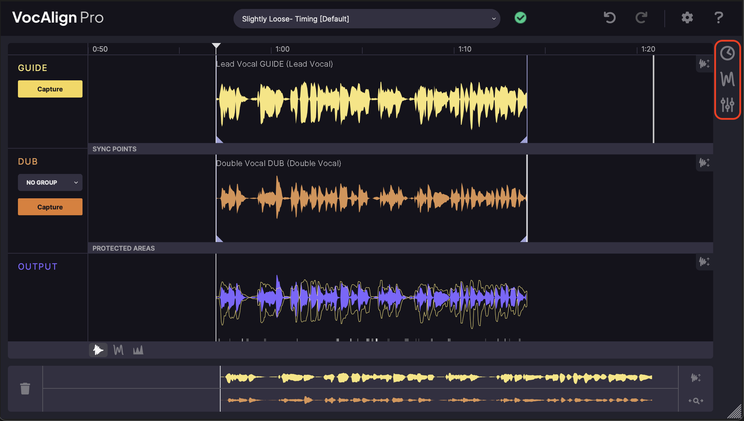Open help with the question mark icon
Image resolution: width=744 pixels, height=421 pixels.
click(719, 18)
